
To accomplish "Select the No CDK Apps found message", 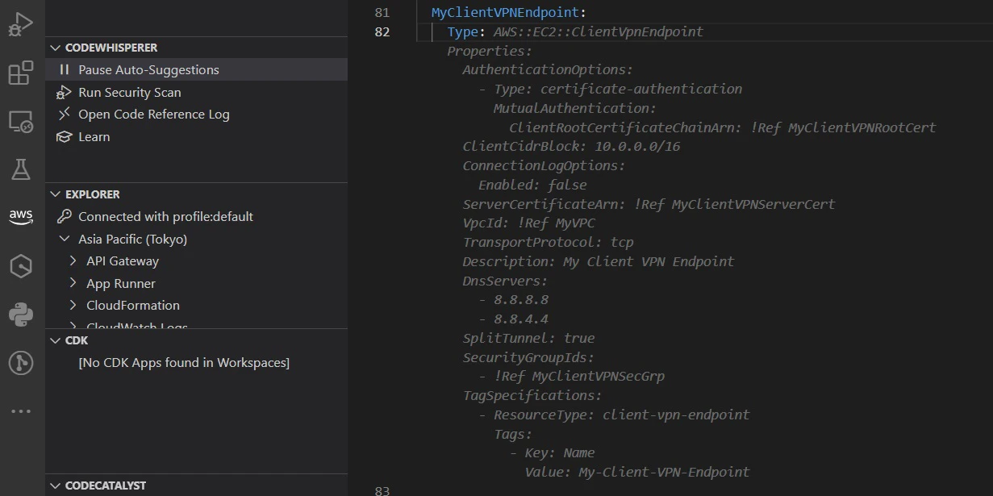I will click(x=184, y=363).
